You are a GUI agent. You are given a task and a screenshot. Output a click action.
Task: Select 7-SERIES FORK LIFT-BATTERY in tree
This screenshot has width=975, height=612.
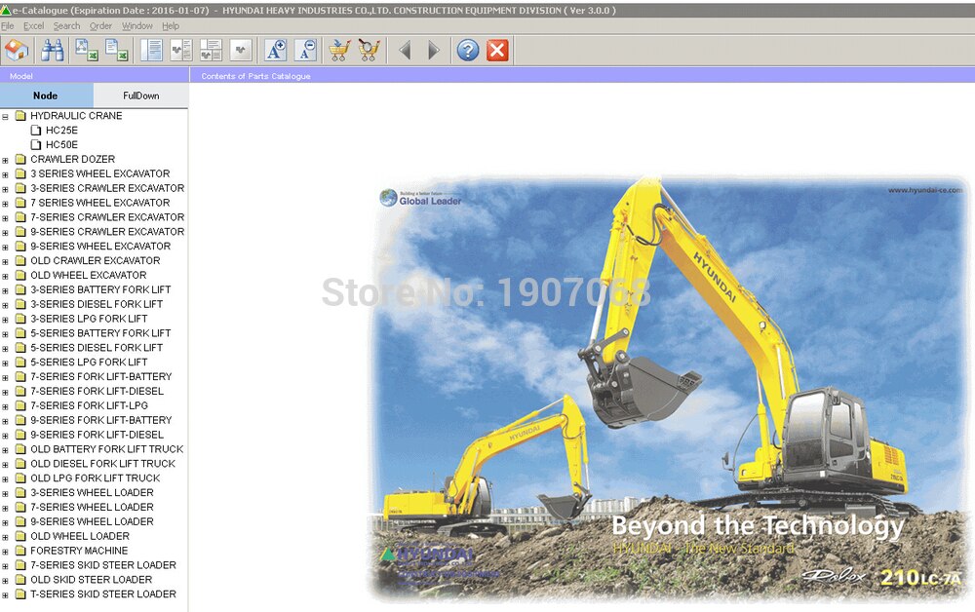[100, 376]
